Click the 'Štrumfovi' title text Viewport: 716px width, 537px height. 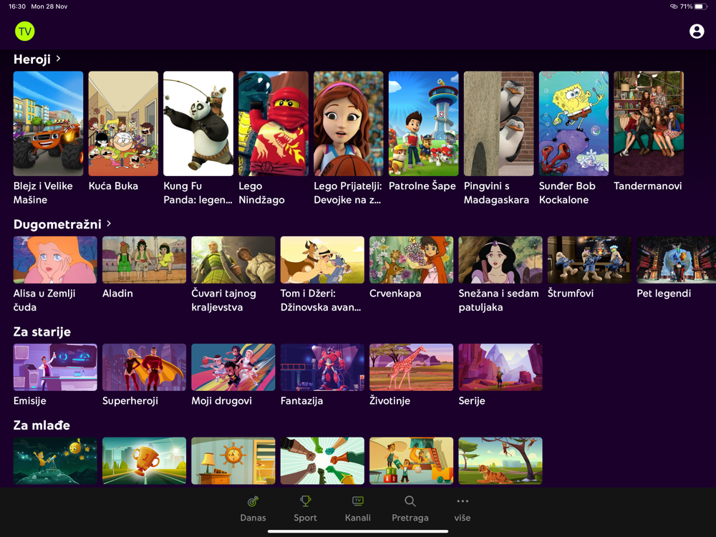tap(571, 293)
